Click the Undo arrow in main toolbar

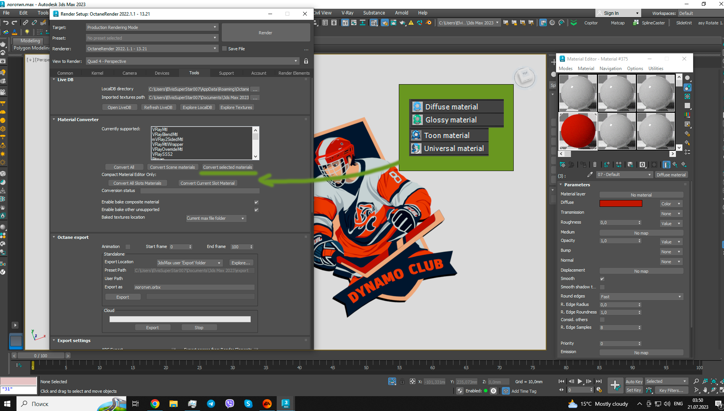tap(6, 23)
